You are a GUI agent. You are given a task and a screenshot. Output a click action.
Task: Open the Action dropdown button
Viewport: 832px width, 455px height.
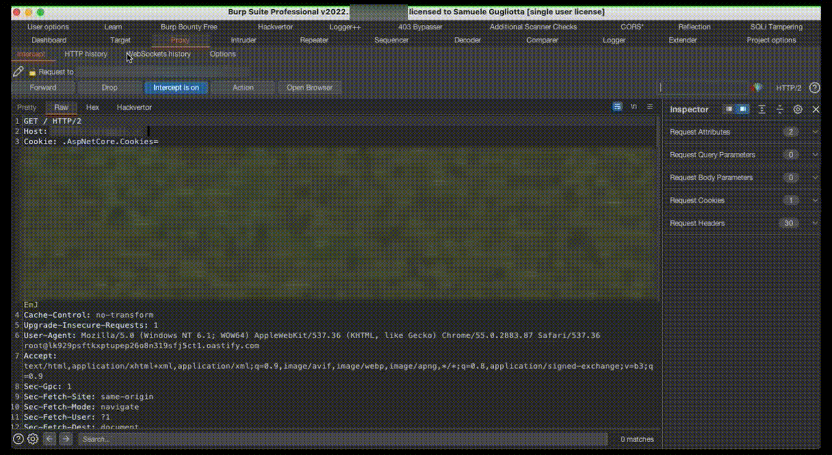[243, 88]
